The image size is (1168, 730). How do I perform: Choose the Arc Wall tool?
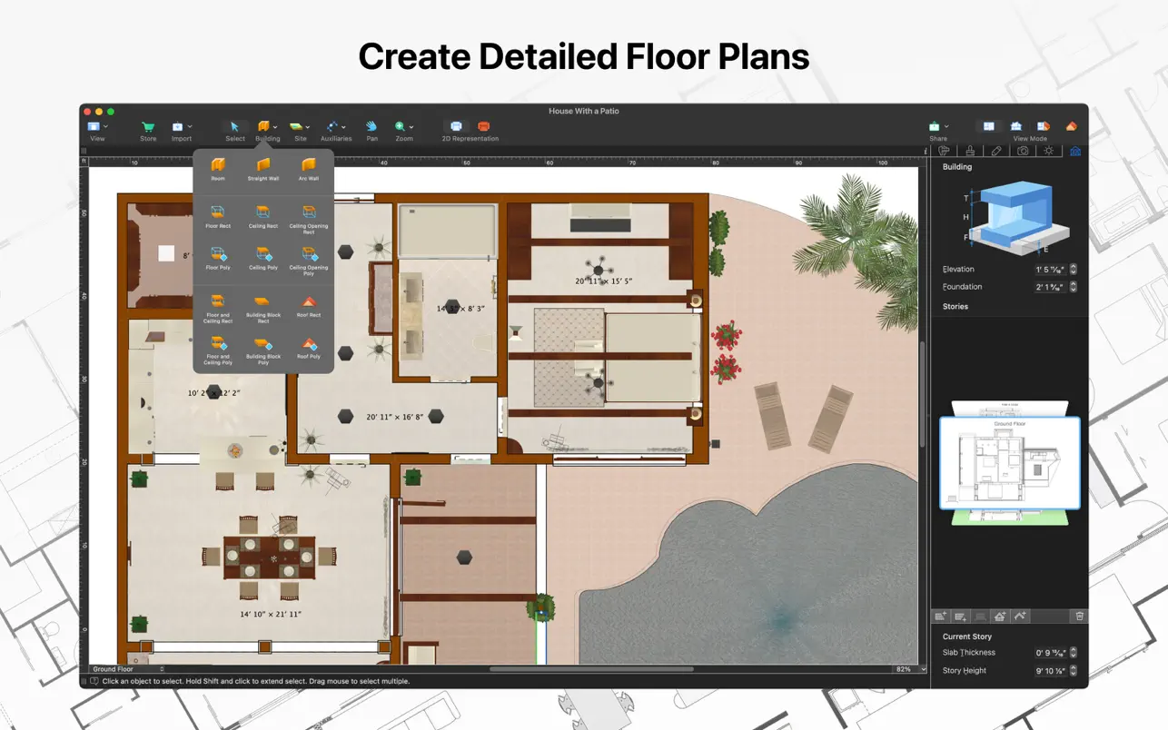pyautogui.click(x=309, y=167)
